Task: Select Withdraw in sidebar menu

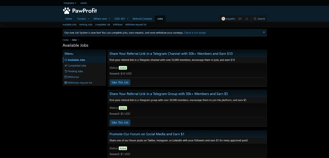Action: (x=73, y=77)
